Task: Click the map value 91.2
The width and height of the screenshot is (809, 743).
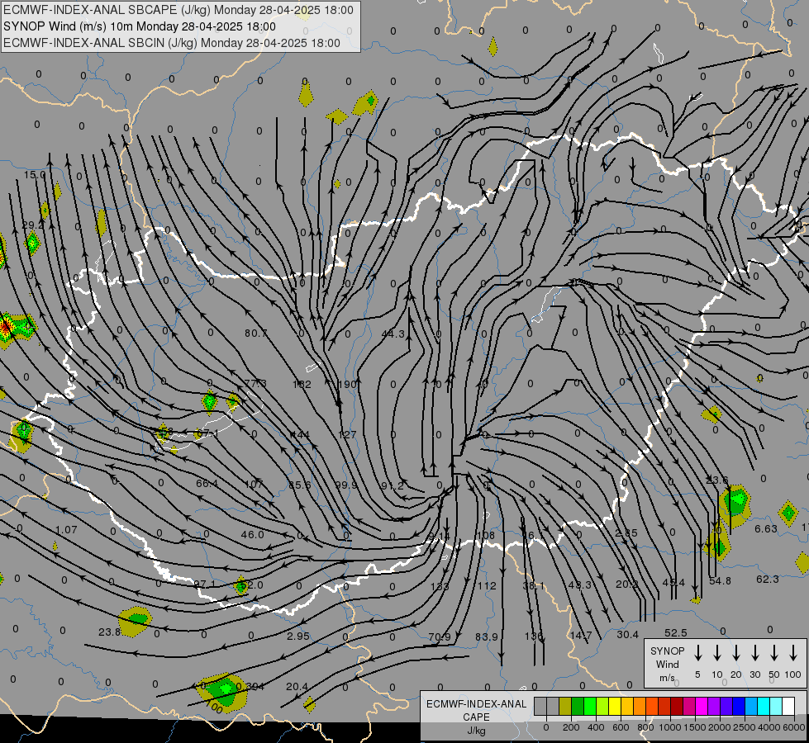Action: pos(393,485)
